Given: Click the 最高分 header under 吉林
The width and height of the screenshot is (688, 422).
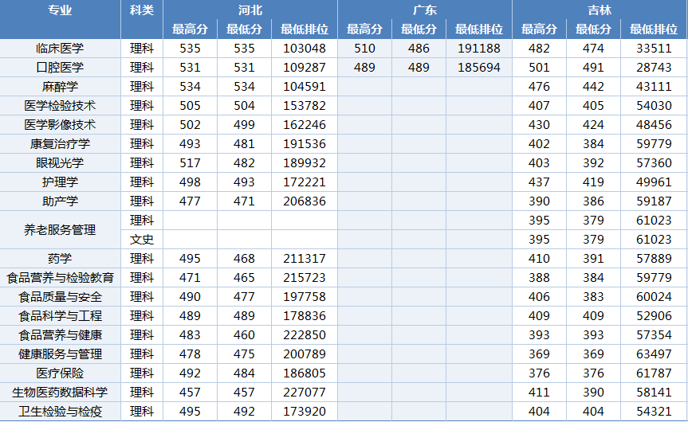Looking at the screenshot, I should 539,29.
